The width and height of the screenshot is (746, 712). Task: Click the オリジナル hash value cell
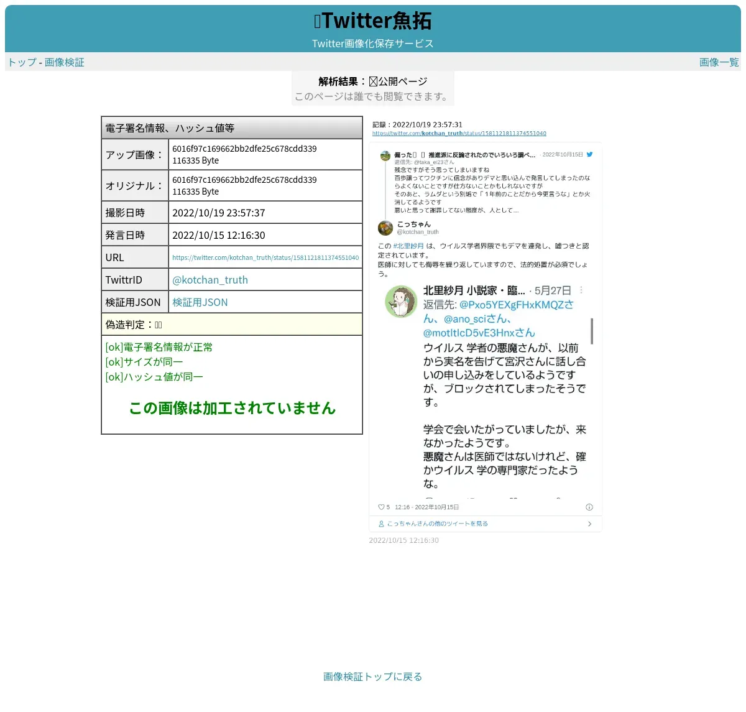click(x=265, y=185)
